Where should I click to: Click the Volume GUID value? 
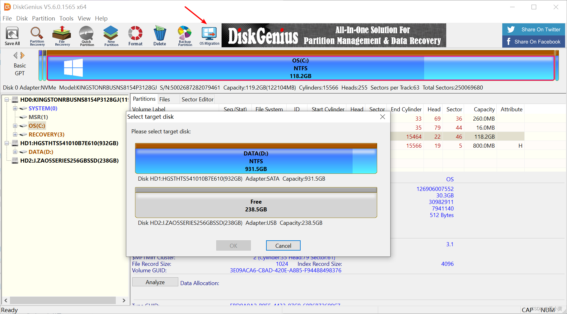pyautogui.click(x=286, y=270)
